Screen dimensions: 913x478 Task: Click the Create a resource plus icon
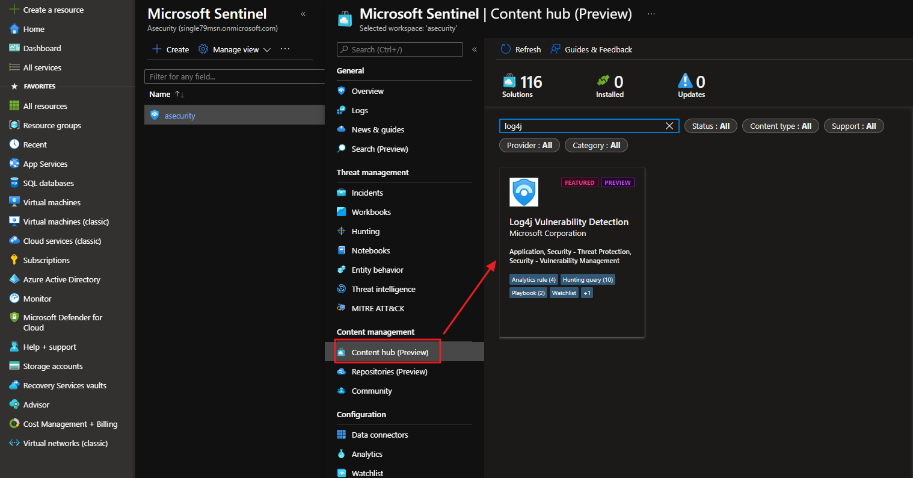click(14, 10)
